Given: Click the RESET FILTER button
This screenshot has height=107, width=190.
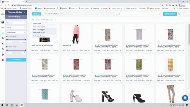Looking at the screenshot, I should pos(16,60).
